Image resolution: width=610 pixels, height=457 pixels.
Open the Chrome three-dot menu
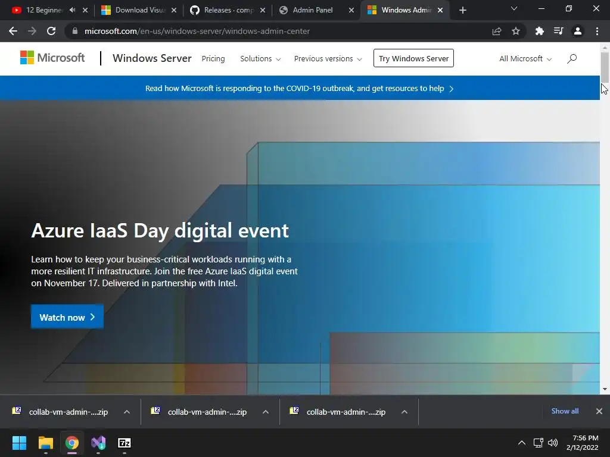coord(597,31)
